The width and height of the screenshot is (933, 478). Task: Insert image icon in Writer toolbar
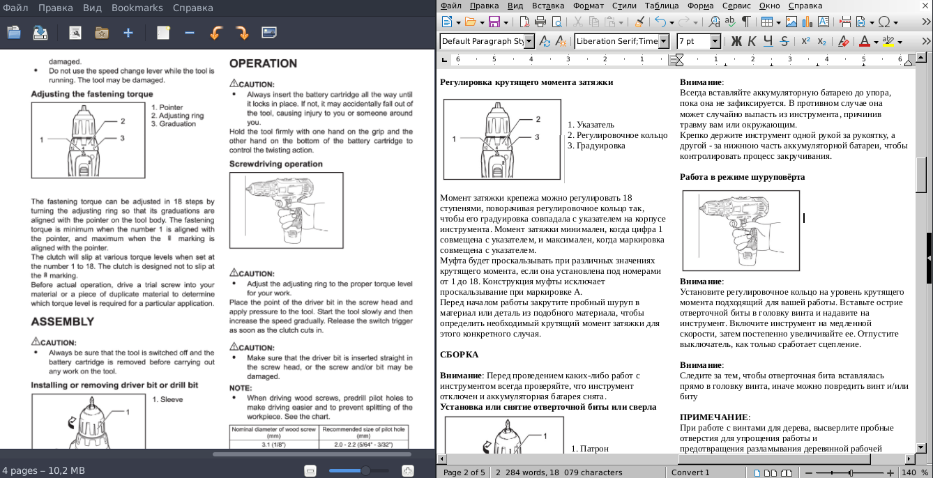(791, 22)
